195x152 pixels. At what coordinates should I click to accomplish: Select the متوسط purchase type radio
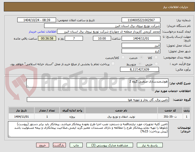point(140,64)
